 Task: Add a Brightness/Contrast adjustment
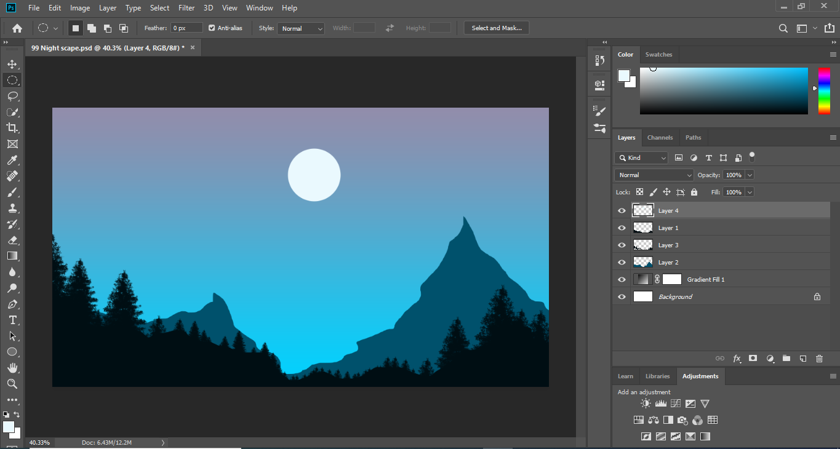click(646, 403)
